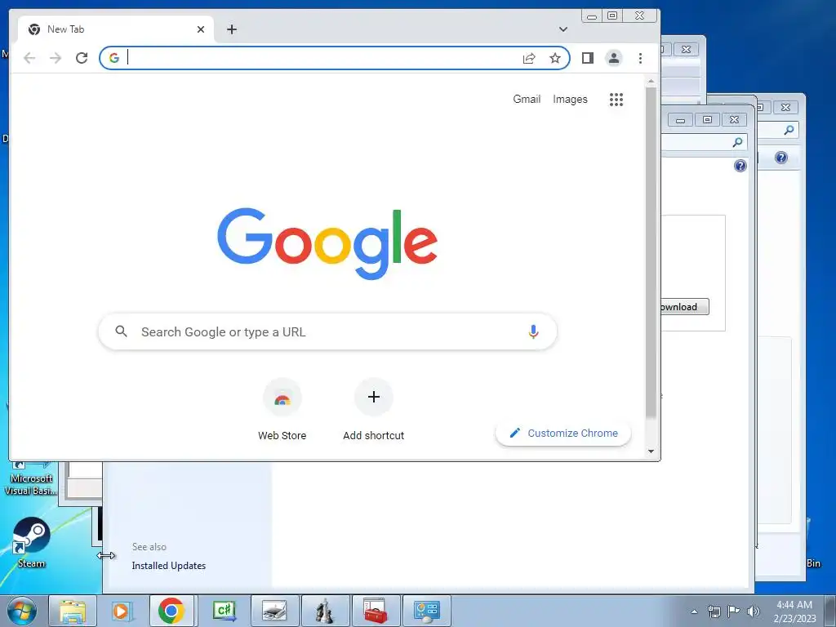Open Google Images link

[x=570, y=99]
